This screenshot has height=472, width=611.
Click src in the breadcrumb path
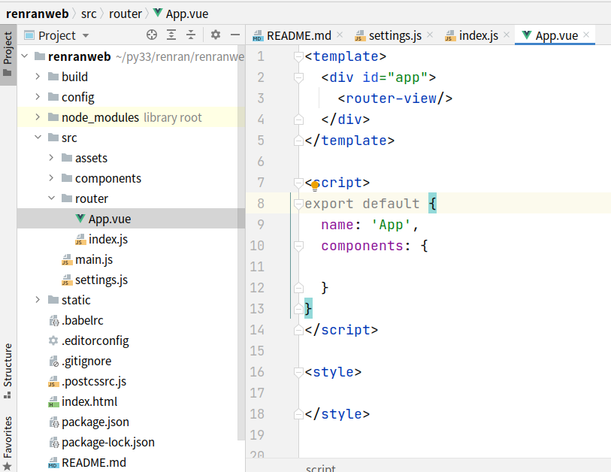tap(89, 14)
